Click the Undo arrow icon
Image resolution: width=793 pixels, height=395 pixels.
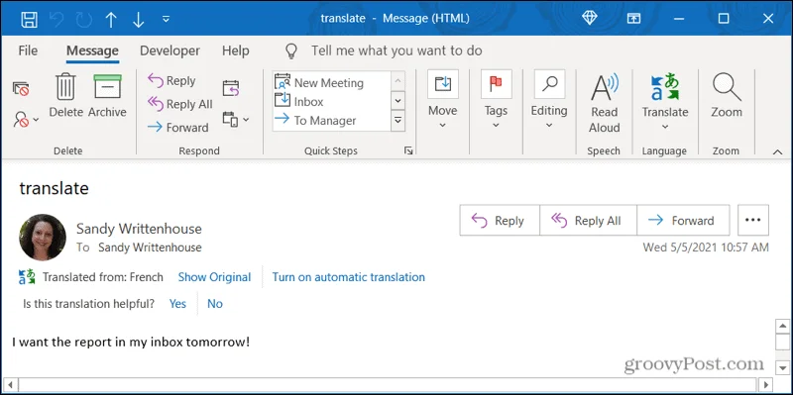pos(57,19)
